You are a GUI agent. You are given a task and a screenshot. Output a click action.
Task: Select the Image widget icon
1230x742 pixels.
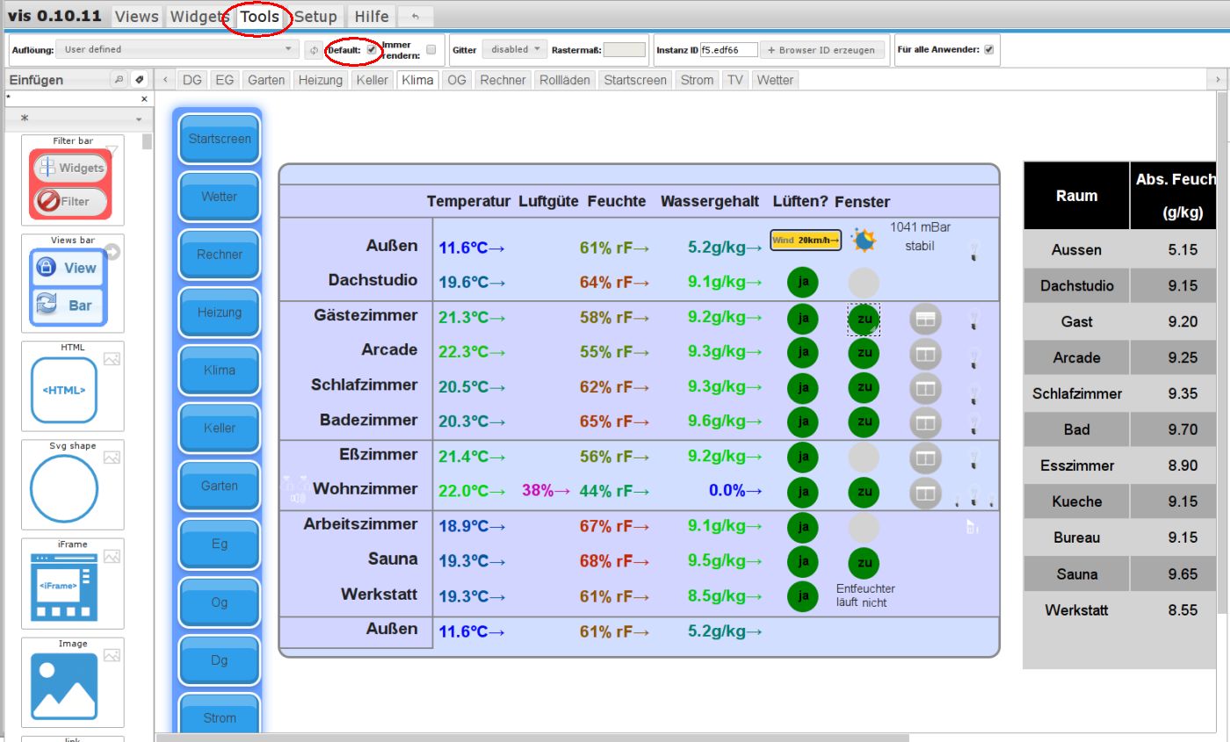pos(63,685)
